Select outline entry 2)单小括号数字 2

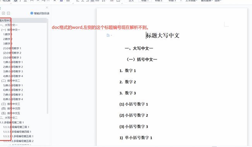coord(13,67)
